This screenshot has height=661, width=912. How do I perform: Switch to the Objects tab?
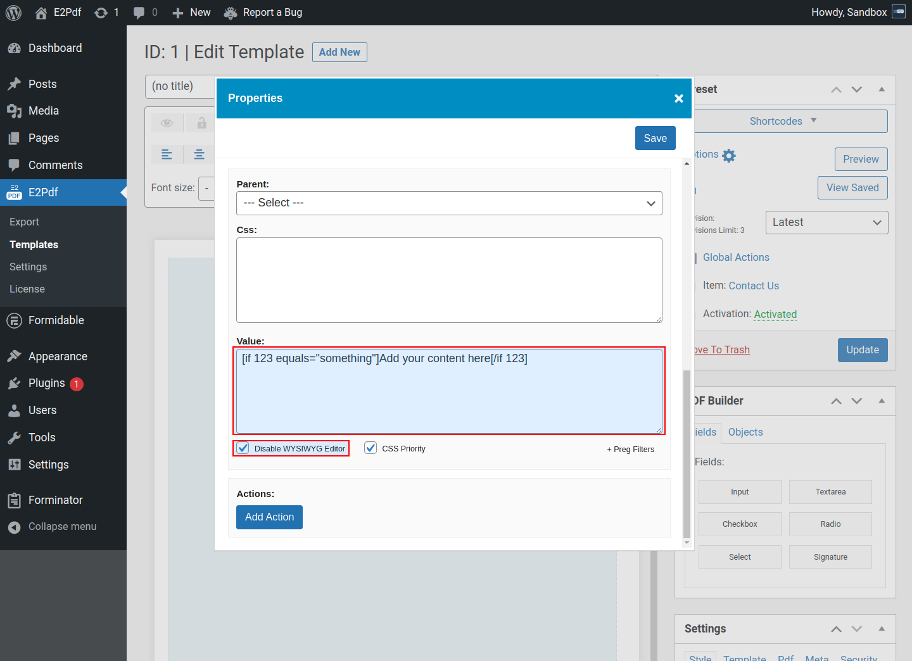[x=745, y=432]
